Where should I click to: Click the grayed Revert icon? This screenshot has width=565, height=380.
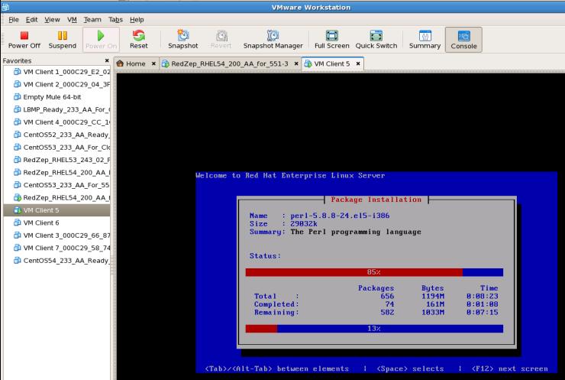click(x=221, y=36)
